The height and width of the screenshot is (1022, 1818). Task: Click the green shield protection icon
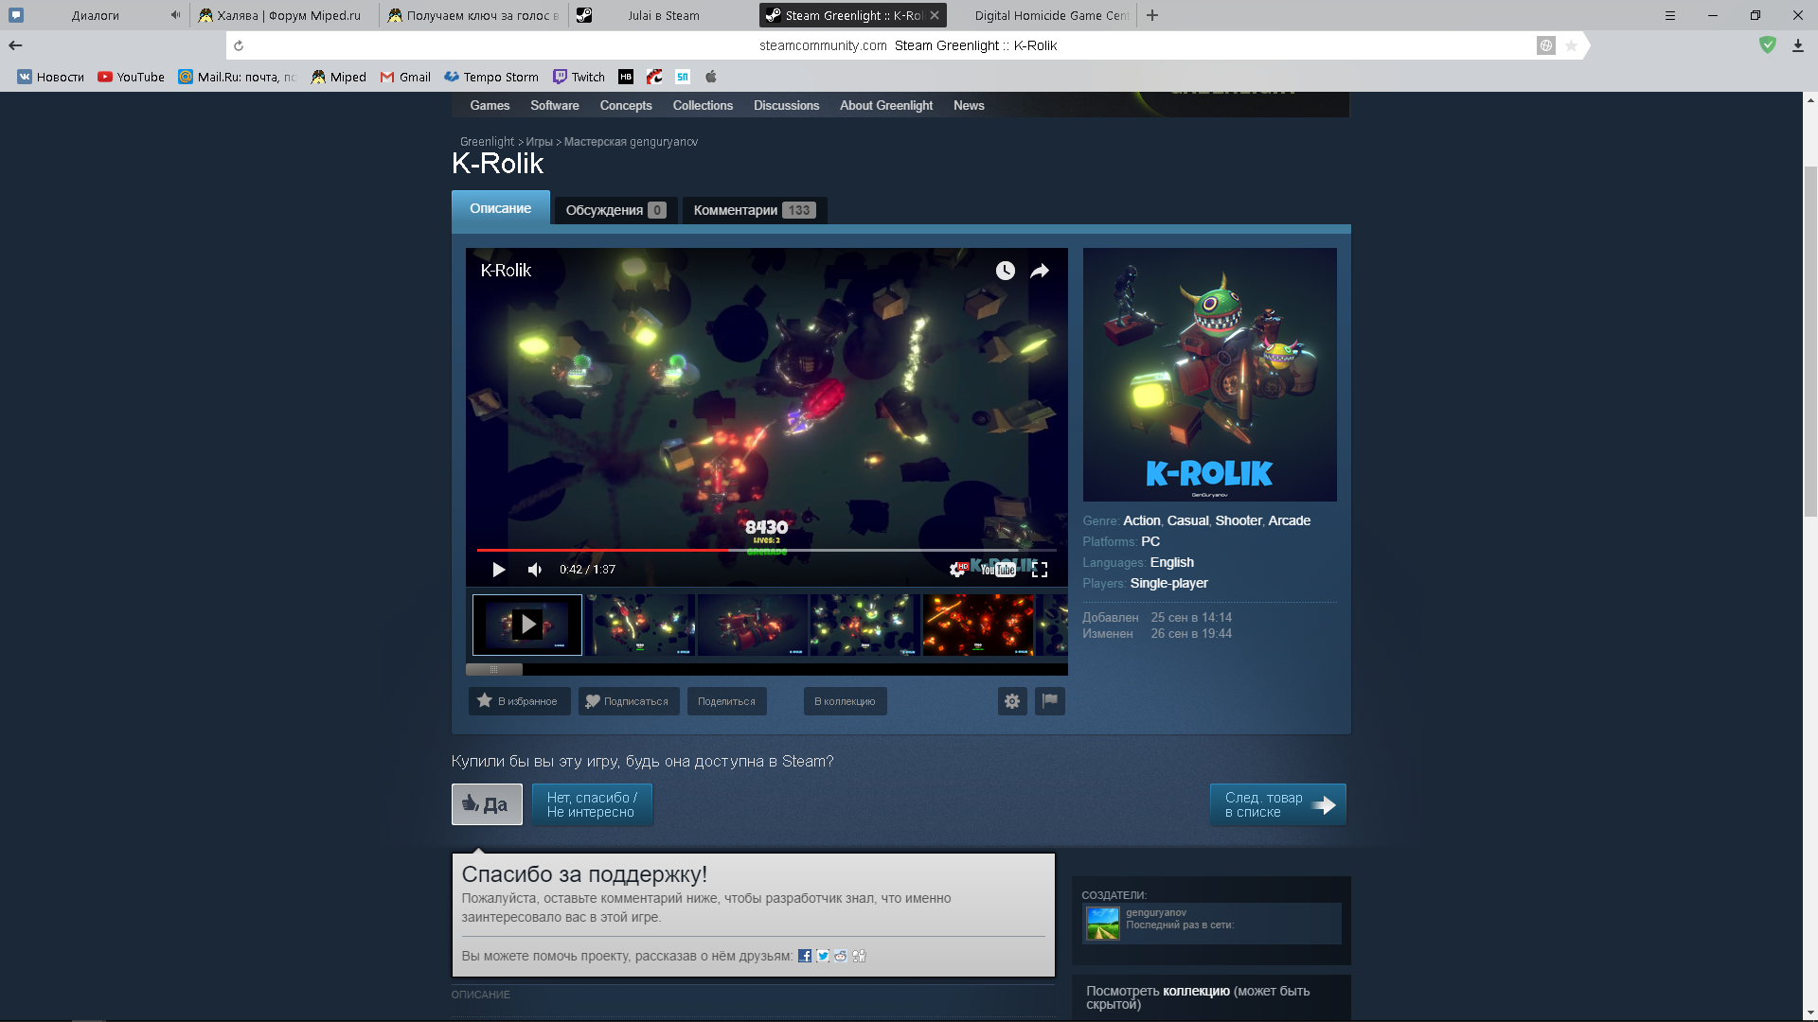[x=1767, y=44]
